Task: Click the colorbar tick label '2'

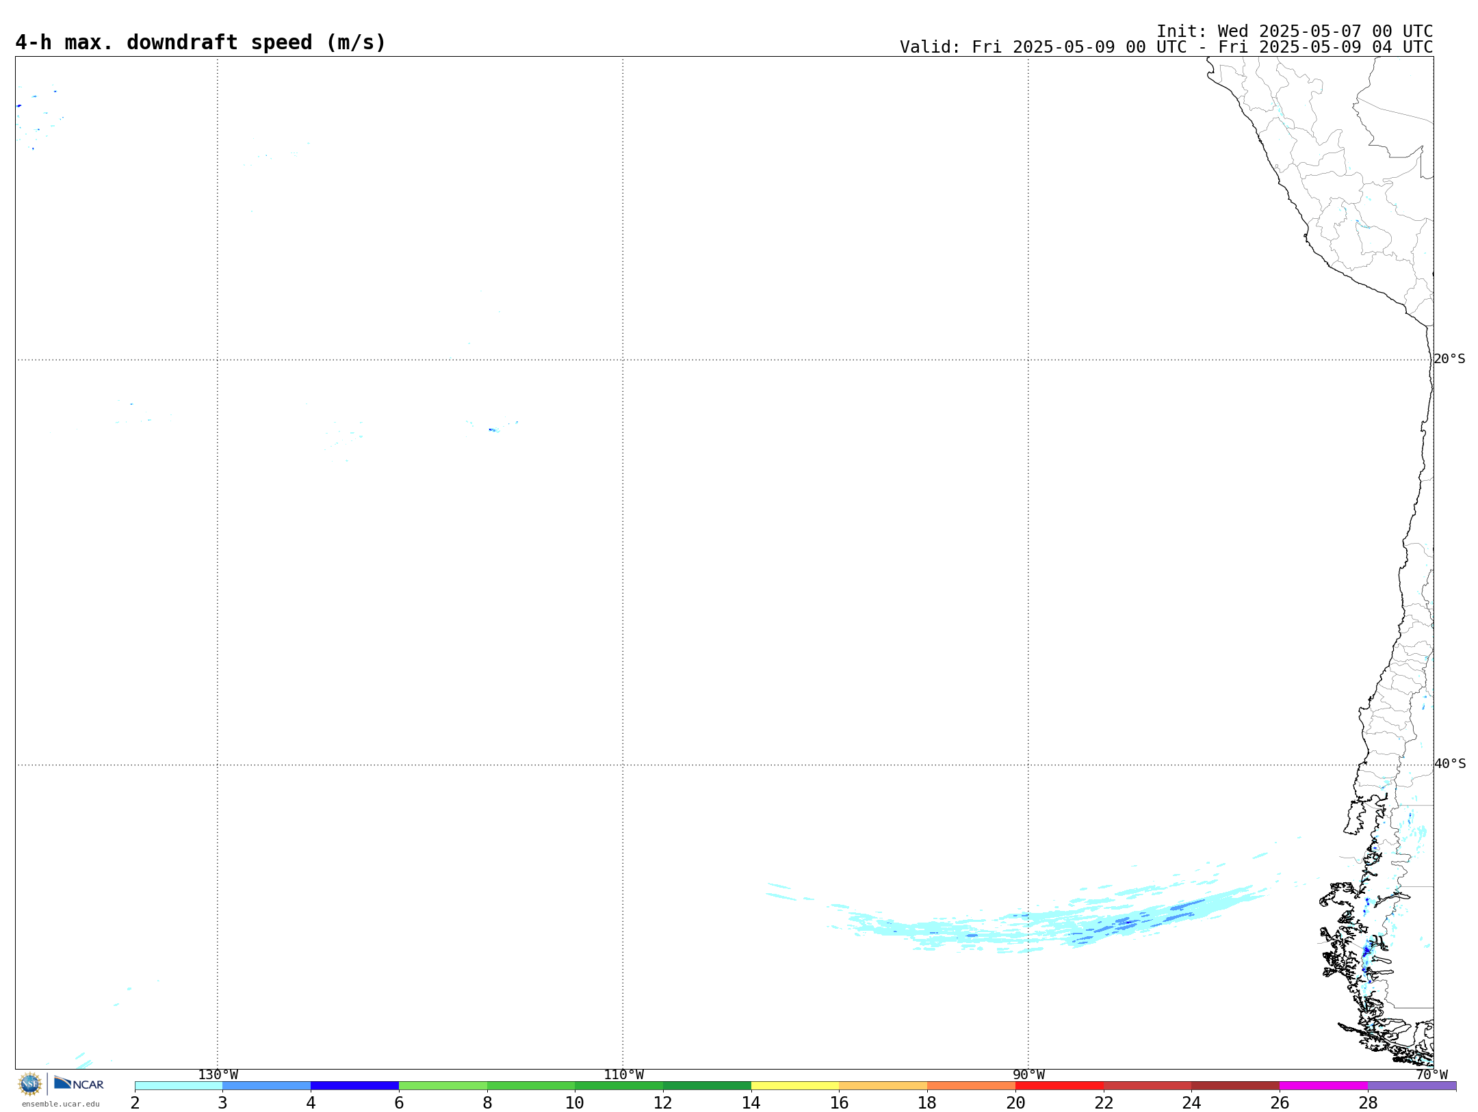Action: point(135,1103)
